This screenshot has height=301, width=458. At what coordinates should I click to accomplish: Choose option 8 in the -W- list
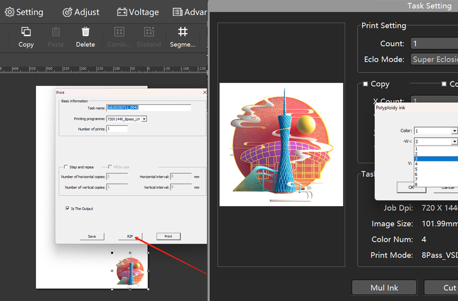(x=436, y=185)
